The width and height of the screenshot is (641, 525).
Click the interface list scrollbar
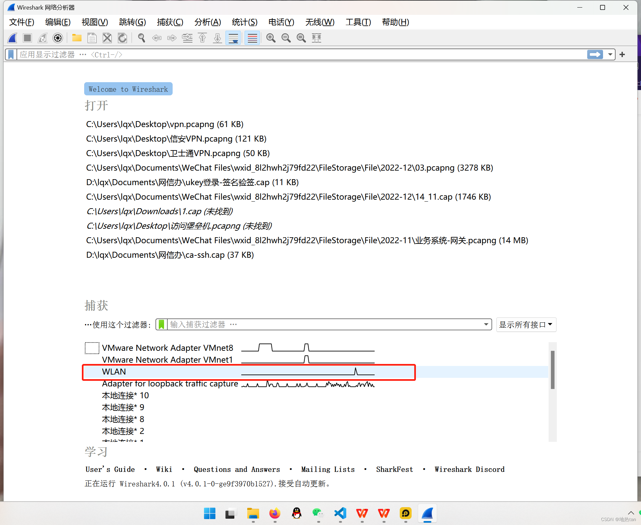(552, 370)
